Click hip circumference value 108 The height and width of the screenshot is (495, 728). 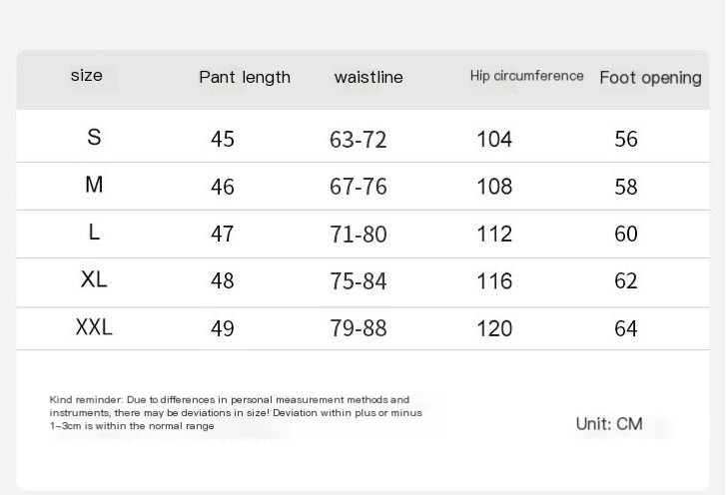[x=494, y=187]
